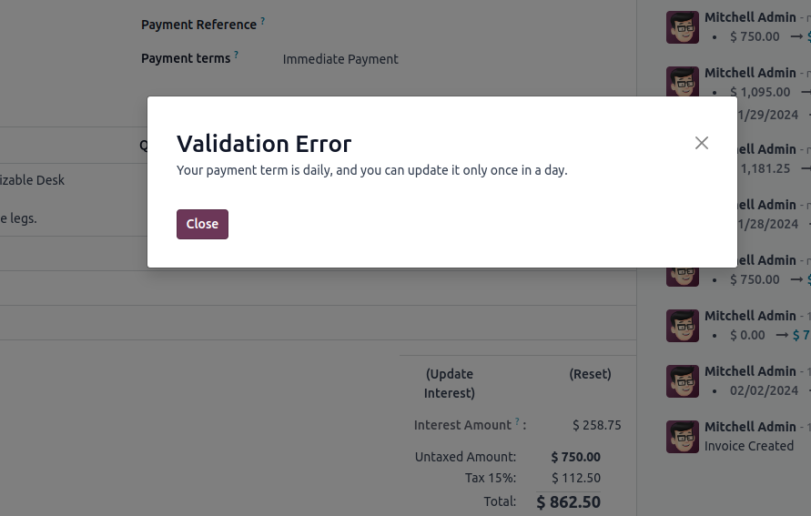Click the avatar beside the $ 0.00 log entry
The height and width of the screenshot is (516, 811).
point(683,326)
